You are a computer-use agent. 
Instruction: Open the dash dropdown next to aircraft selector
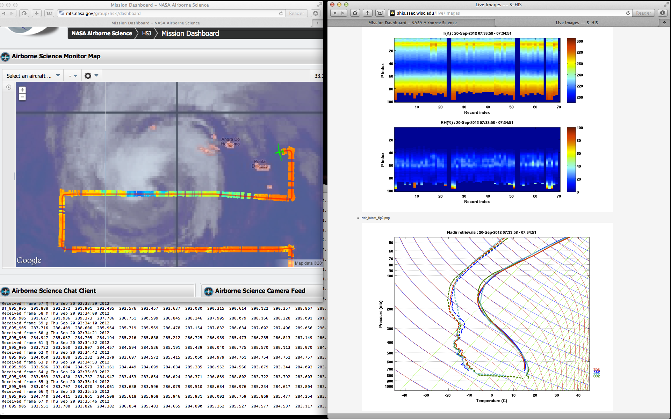(x=73, y=76)
